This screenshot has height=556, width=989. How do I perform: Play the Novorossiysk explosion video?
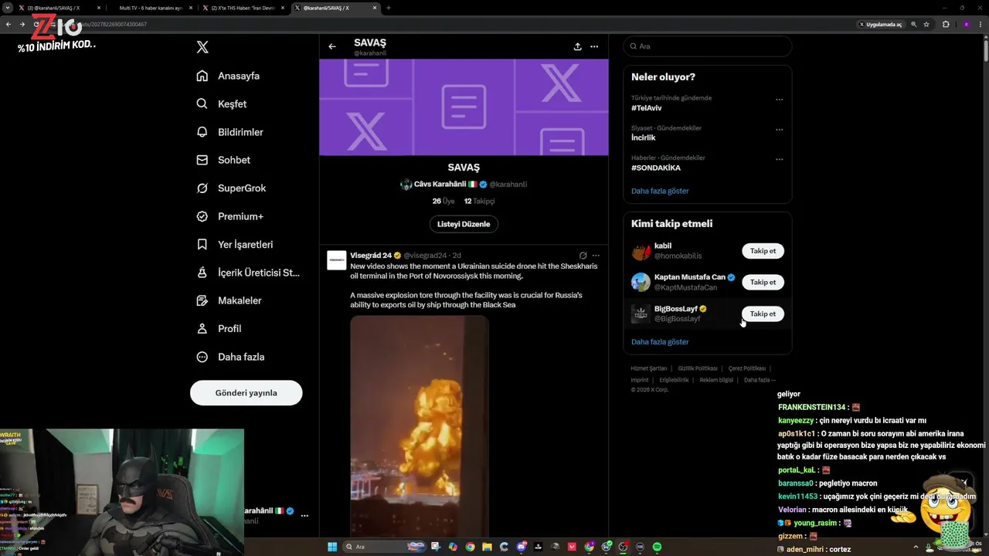coord(420,426)
